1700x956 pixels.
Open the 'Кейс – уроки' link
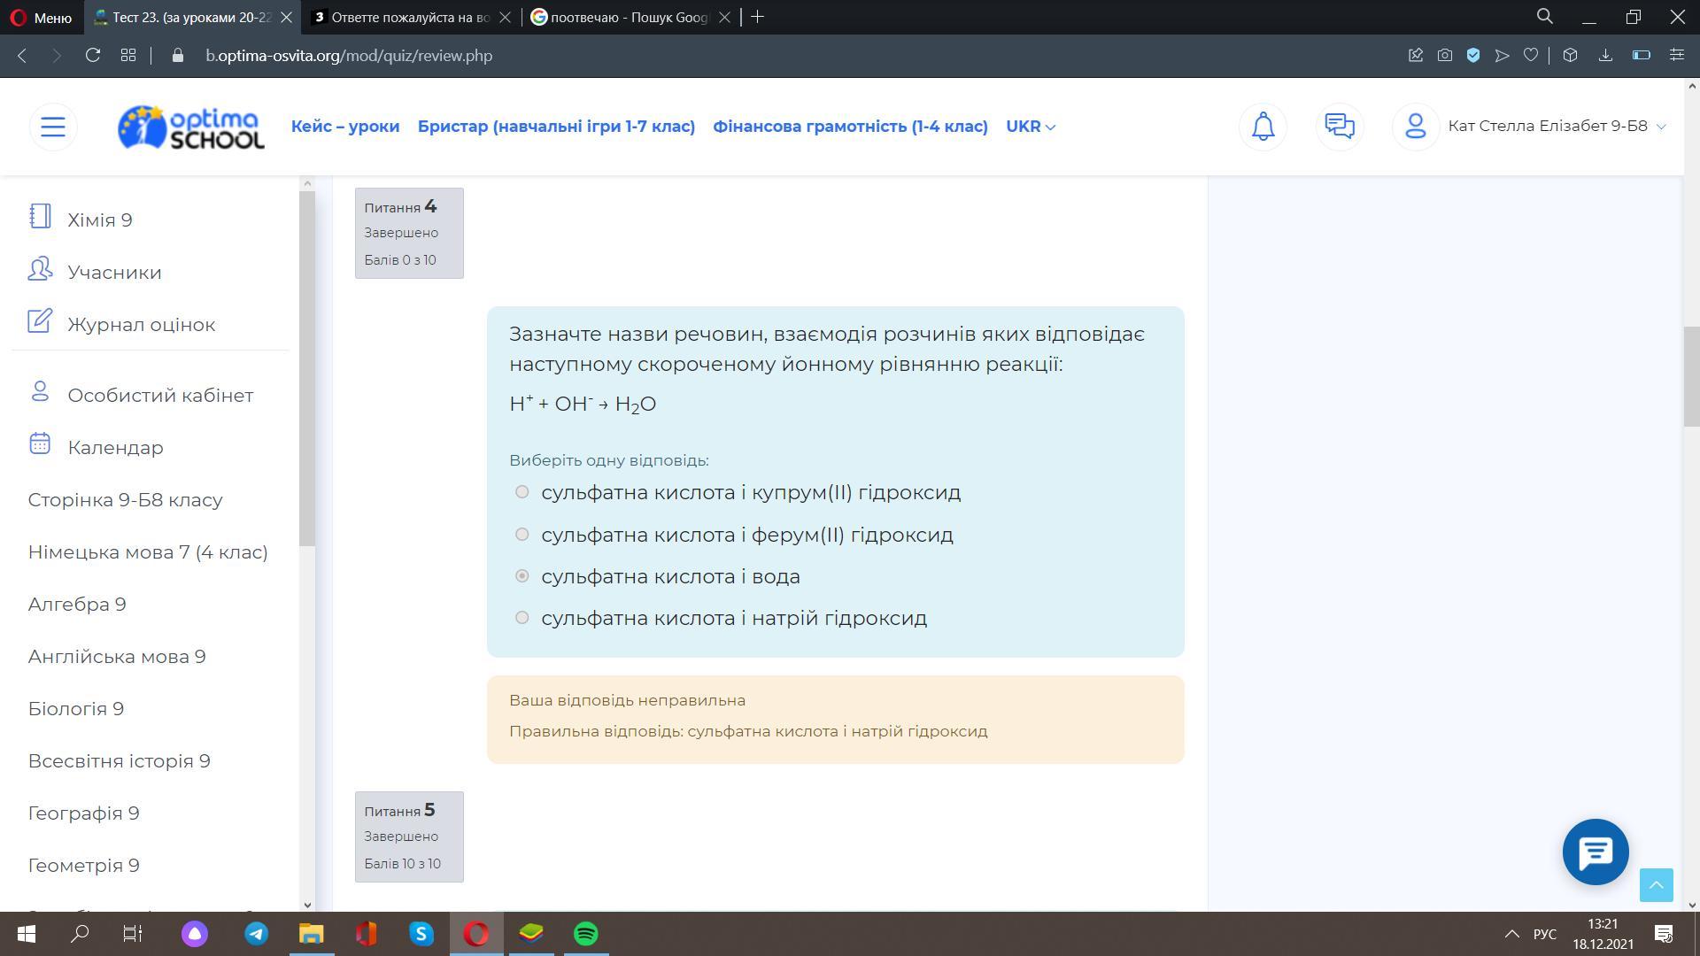click(345, 127)
